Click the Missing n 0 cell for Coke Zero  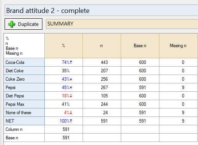click(178, 79)
